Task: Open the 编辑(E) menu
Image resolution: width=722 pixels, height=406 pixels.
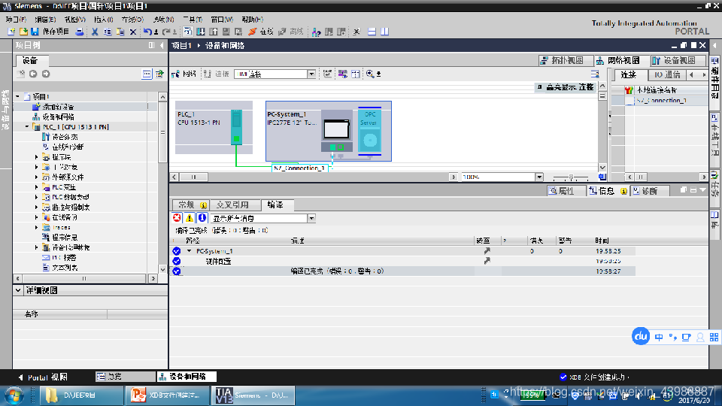Action: [45, 20]
